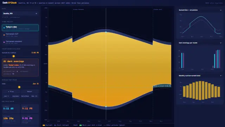The image size is (225, 127).
Task: Collapse the Dark evenings per month panel
Action: pyautogui.click(x=221, y=43)
